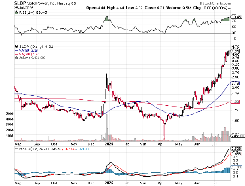The width and height of the screenshot is (245, 186).
Task: Click the Apr label on price panel date axis
Action: (160, 144)
